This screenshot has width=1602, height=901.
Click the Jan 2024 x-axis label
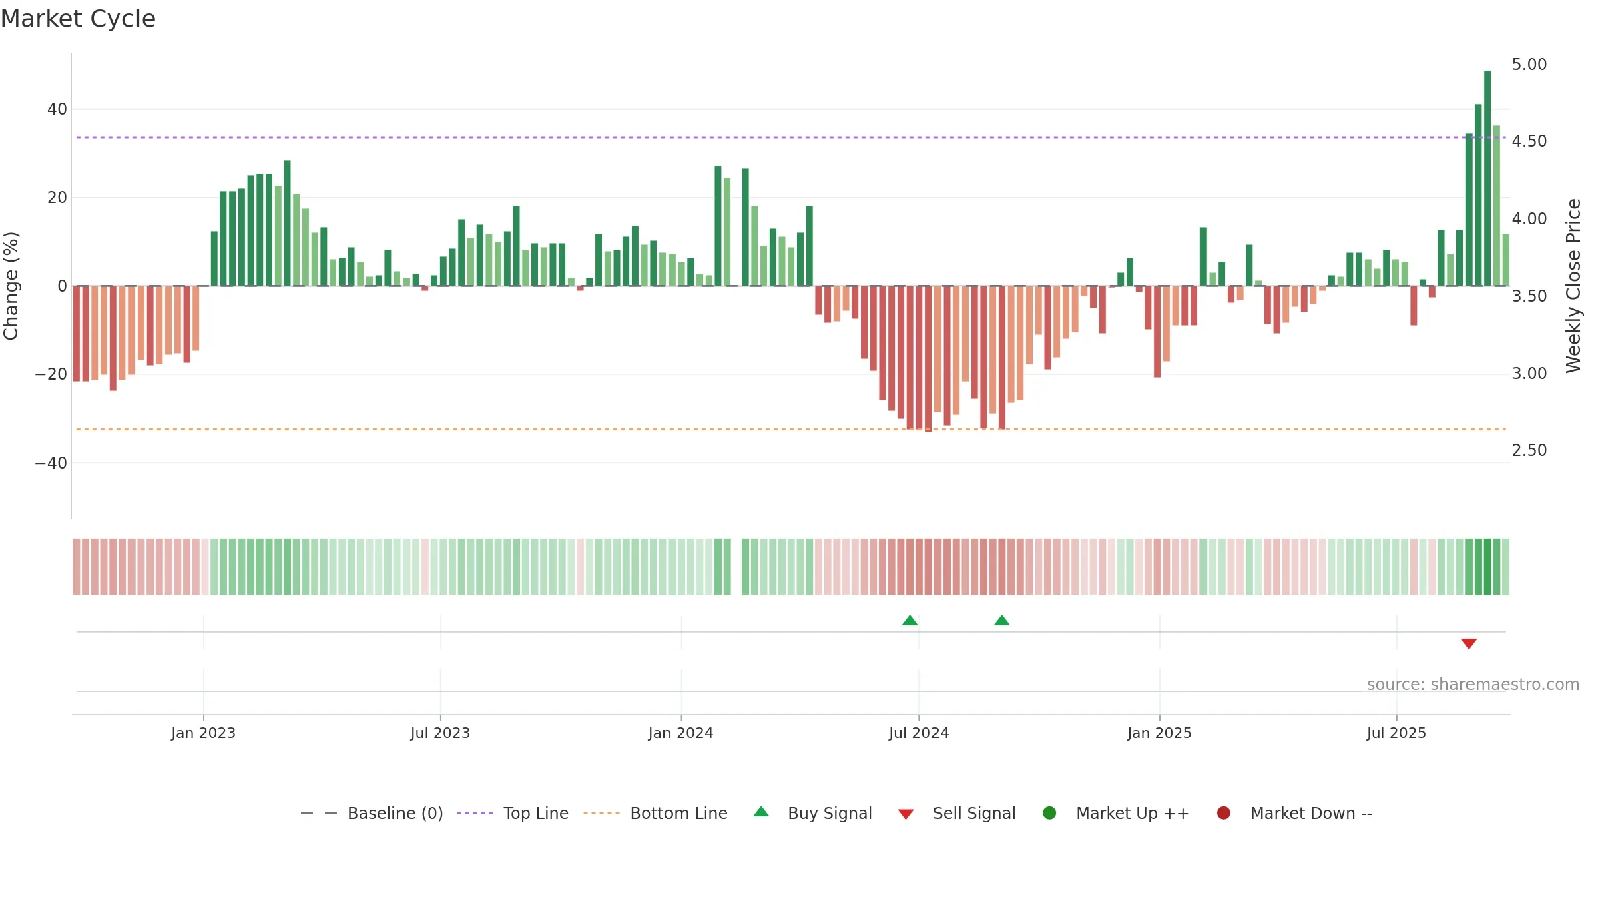coord(681,733)
